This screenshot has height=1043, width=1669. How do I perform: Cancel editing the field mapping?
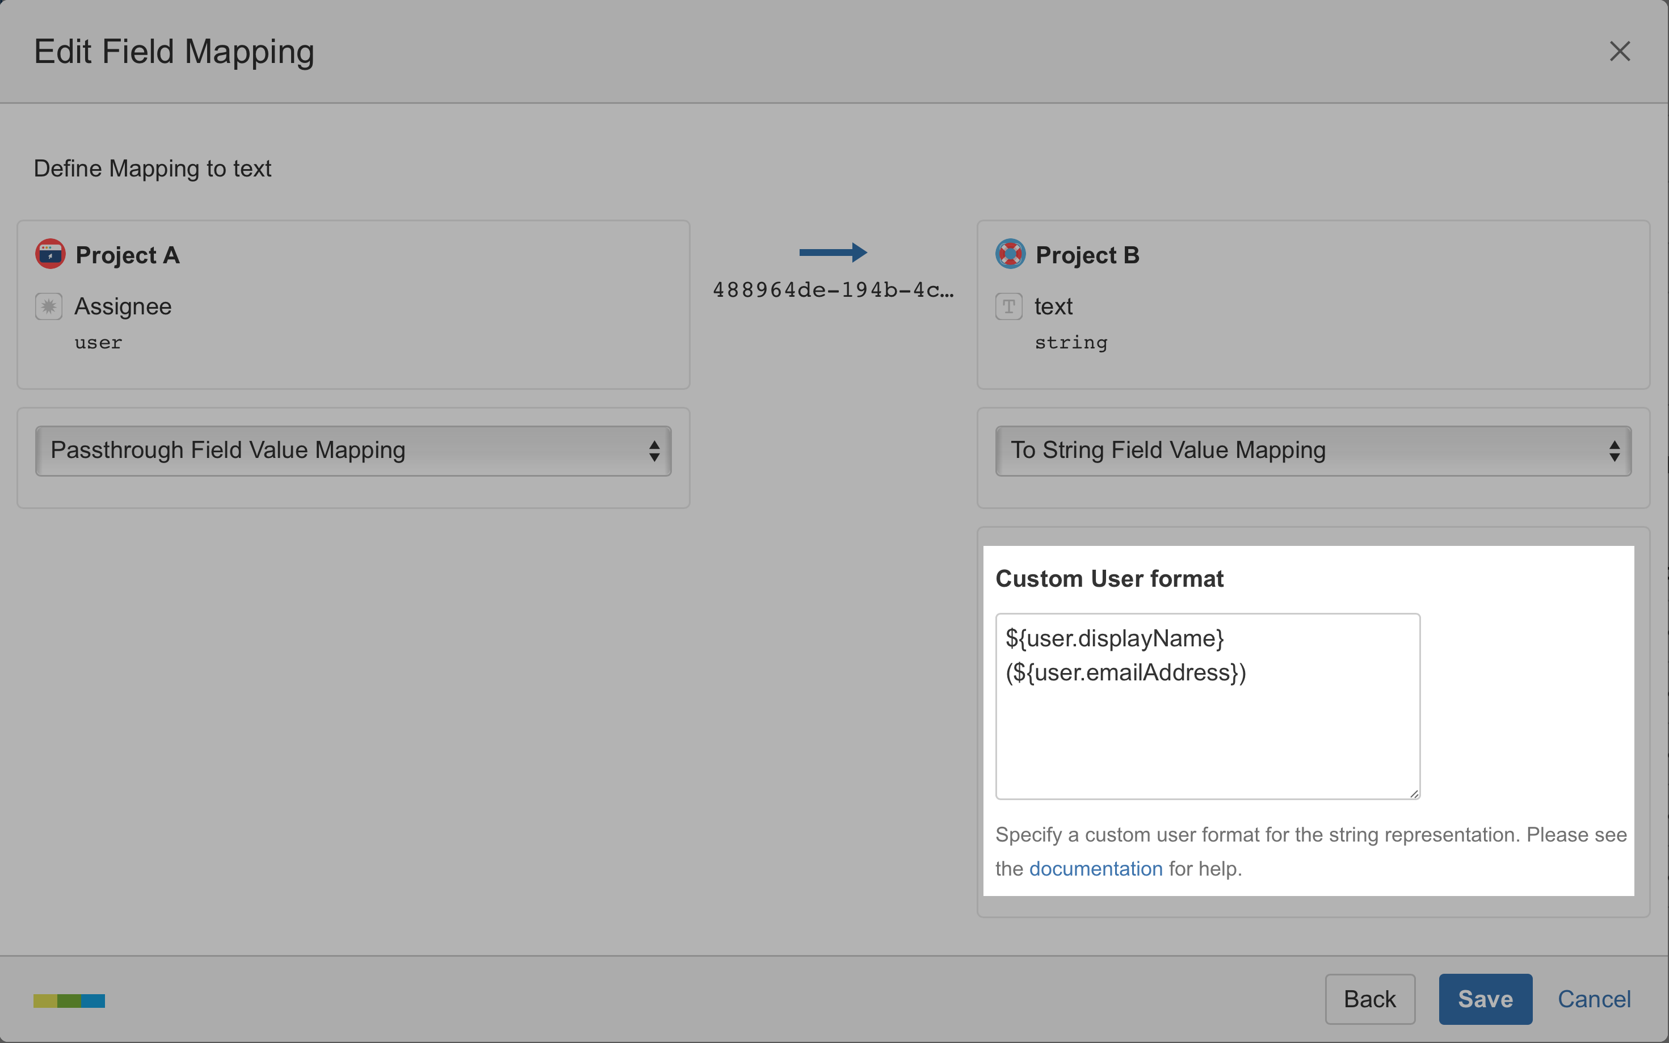[1594, 999]
